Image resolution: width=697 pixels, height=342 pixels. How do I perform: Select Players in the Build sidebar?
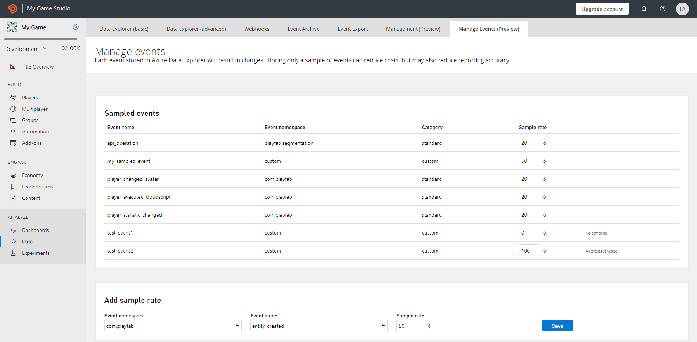(30, 97)
